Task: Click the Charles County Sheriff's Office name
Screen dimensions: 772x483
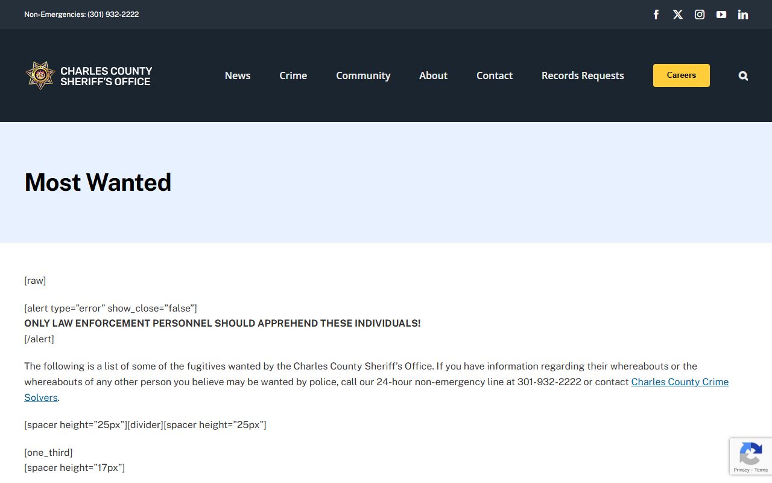Action: 106,76
